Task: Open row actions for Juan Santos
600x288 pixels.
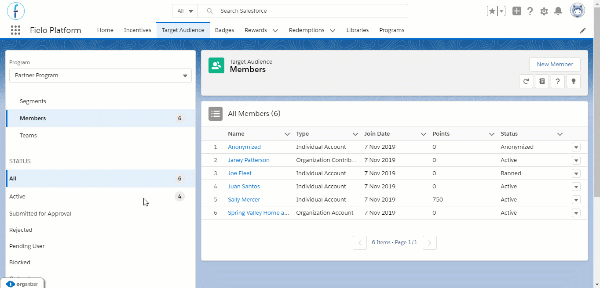Action: (576, 187)
